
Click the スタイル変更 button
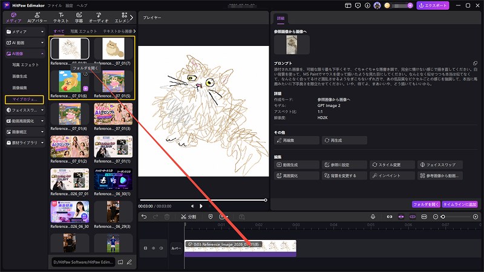392,164
